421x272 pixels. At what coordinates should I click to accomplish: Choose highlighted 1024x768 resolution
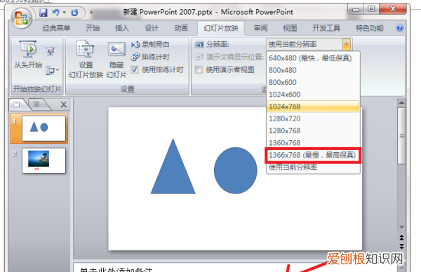313,107
